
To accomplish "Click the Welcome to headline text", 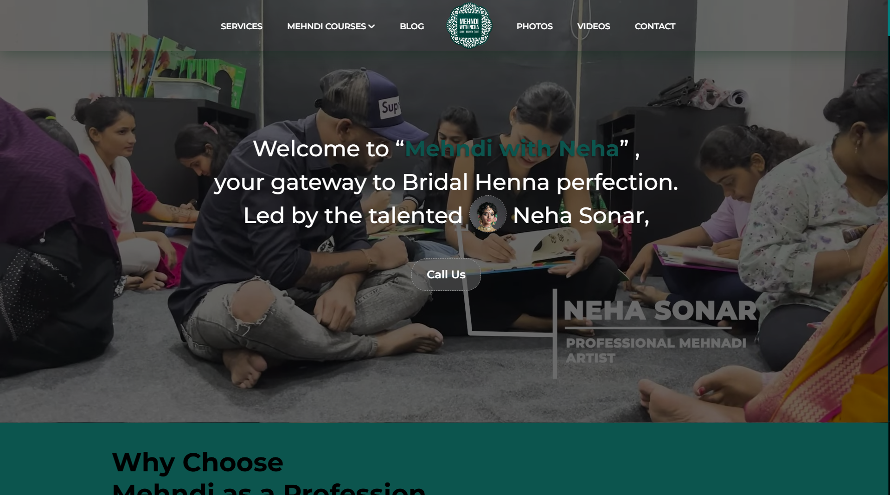I will pyautogui.click(x=321, y=148).
